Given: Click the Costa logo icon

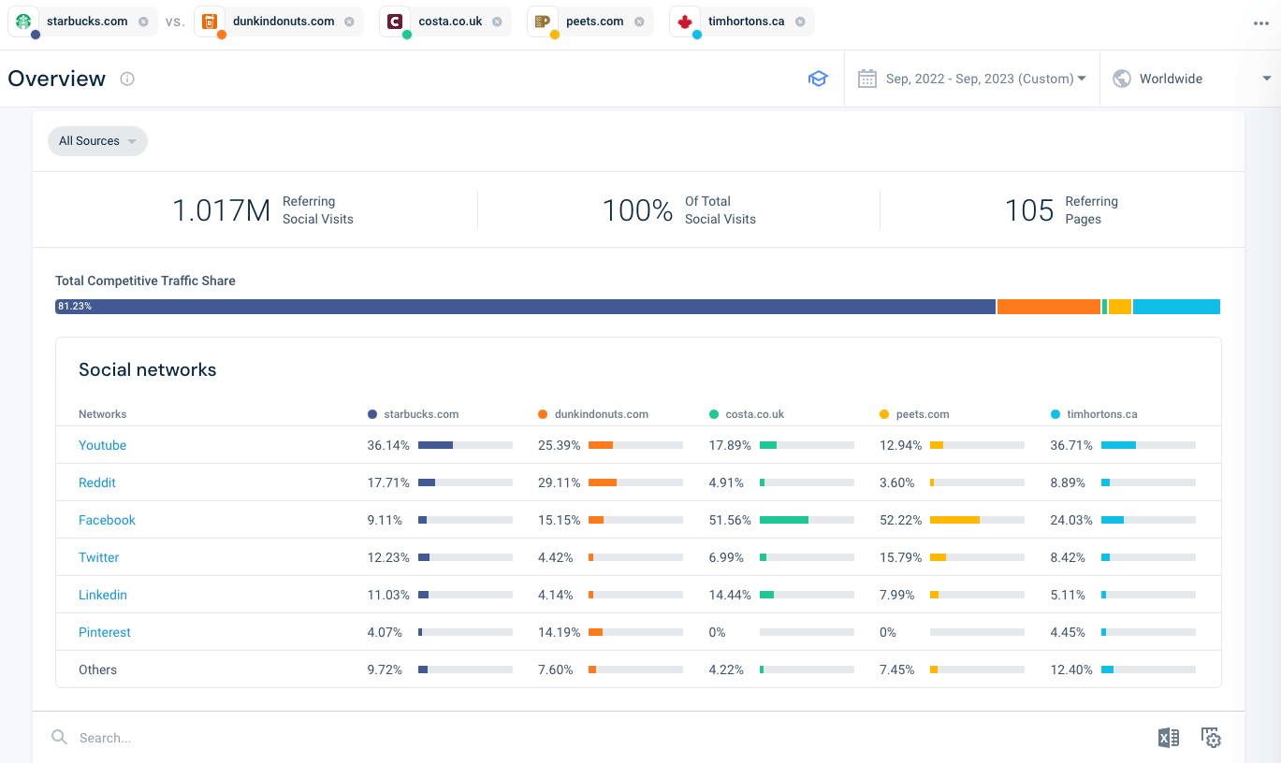Looking at the screenshot, I should point(395,21).
